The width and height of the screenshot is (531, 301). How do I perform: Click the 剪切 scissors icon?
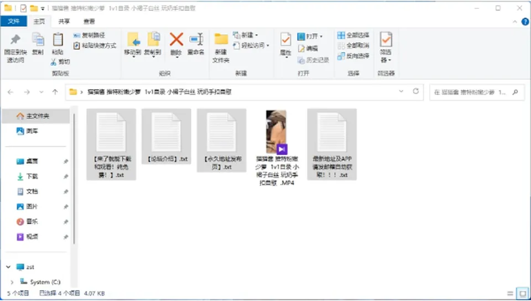(53, 61)
